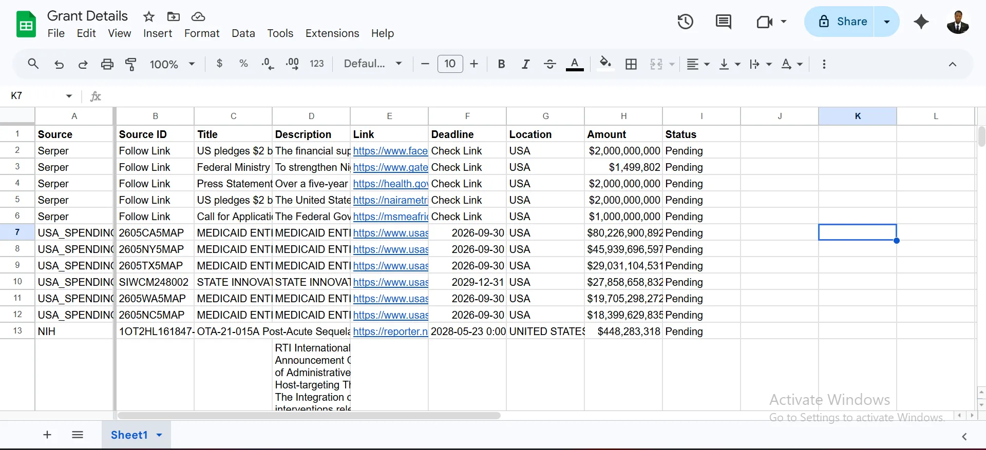This screenshot has width=986, height=450.
Task: Expand merge cells options arrow
Action: 672,64
